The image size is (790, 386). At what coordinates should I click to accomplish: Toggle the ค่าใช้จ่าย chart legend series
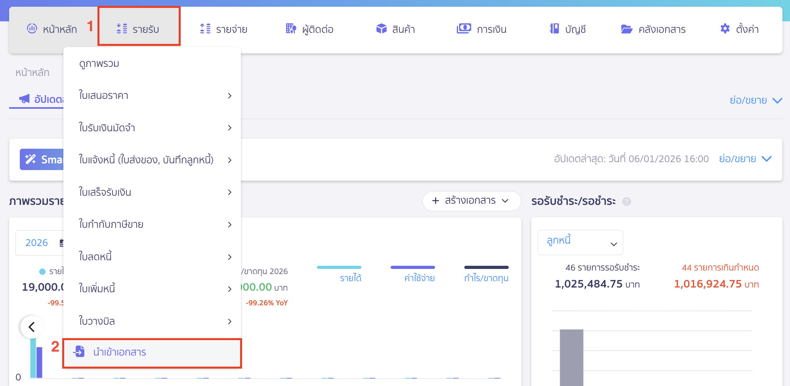point(419,278)
